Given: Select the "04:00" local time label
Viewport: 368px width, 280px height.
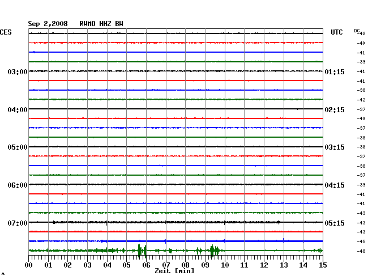Looking at the screenshot, I should pos(18,110).
